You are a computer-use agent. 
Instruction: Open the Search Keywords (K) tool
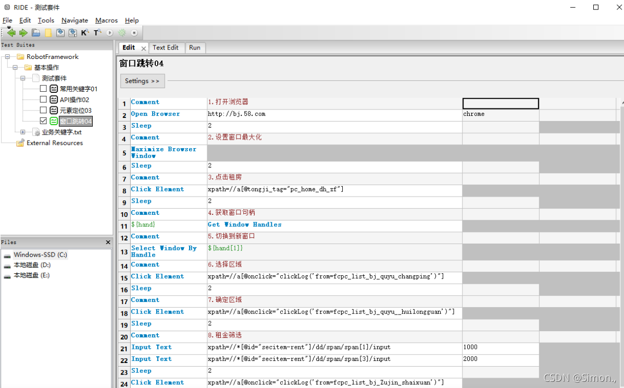[85, 33]
